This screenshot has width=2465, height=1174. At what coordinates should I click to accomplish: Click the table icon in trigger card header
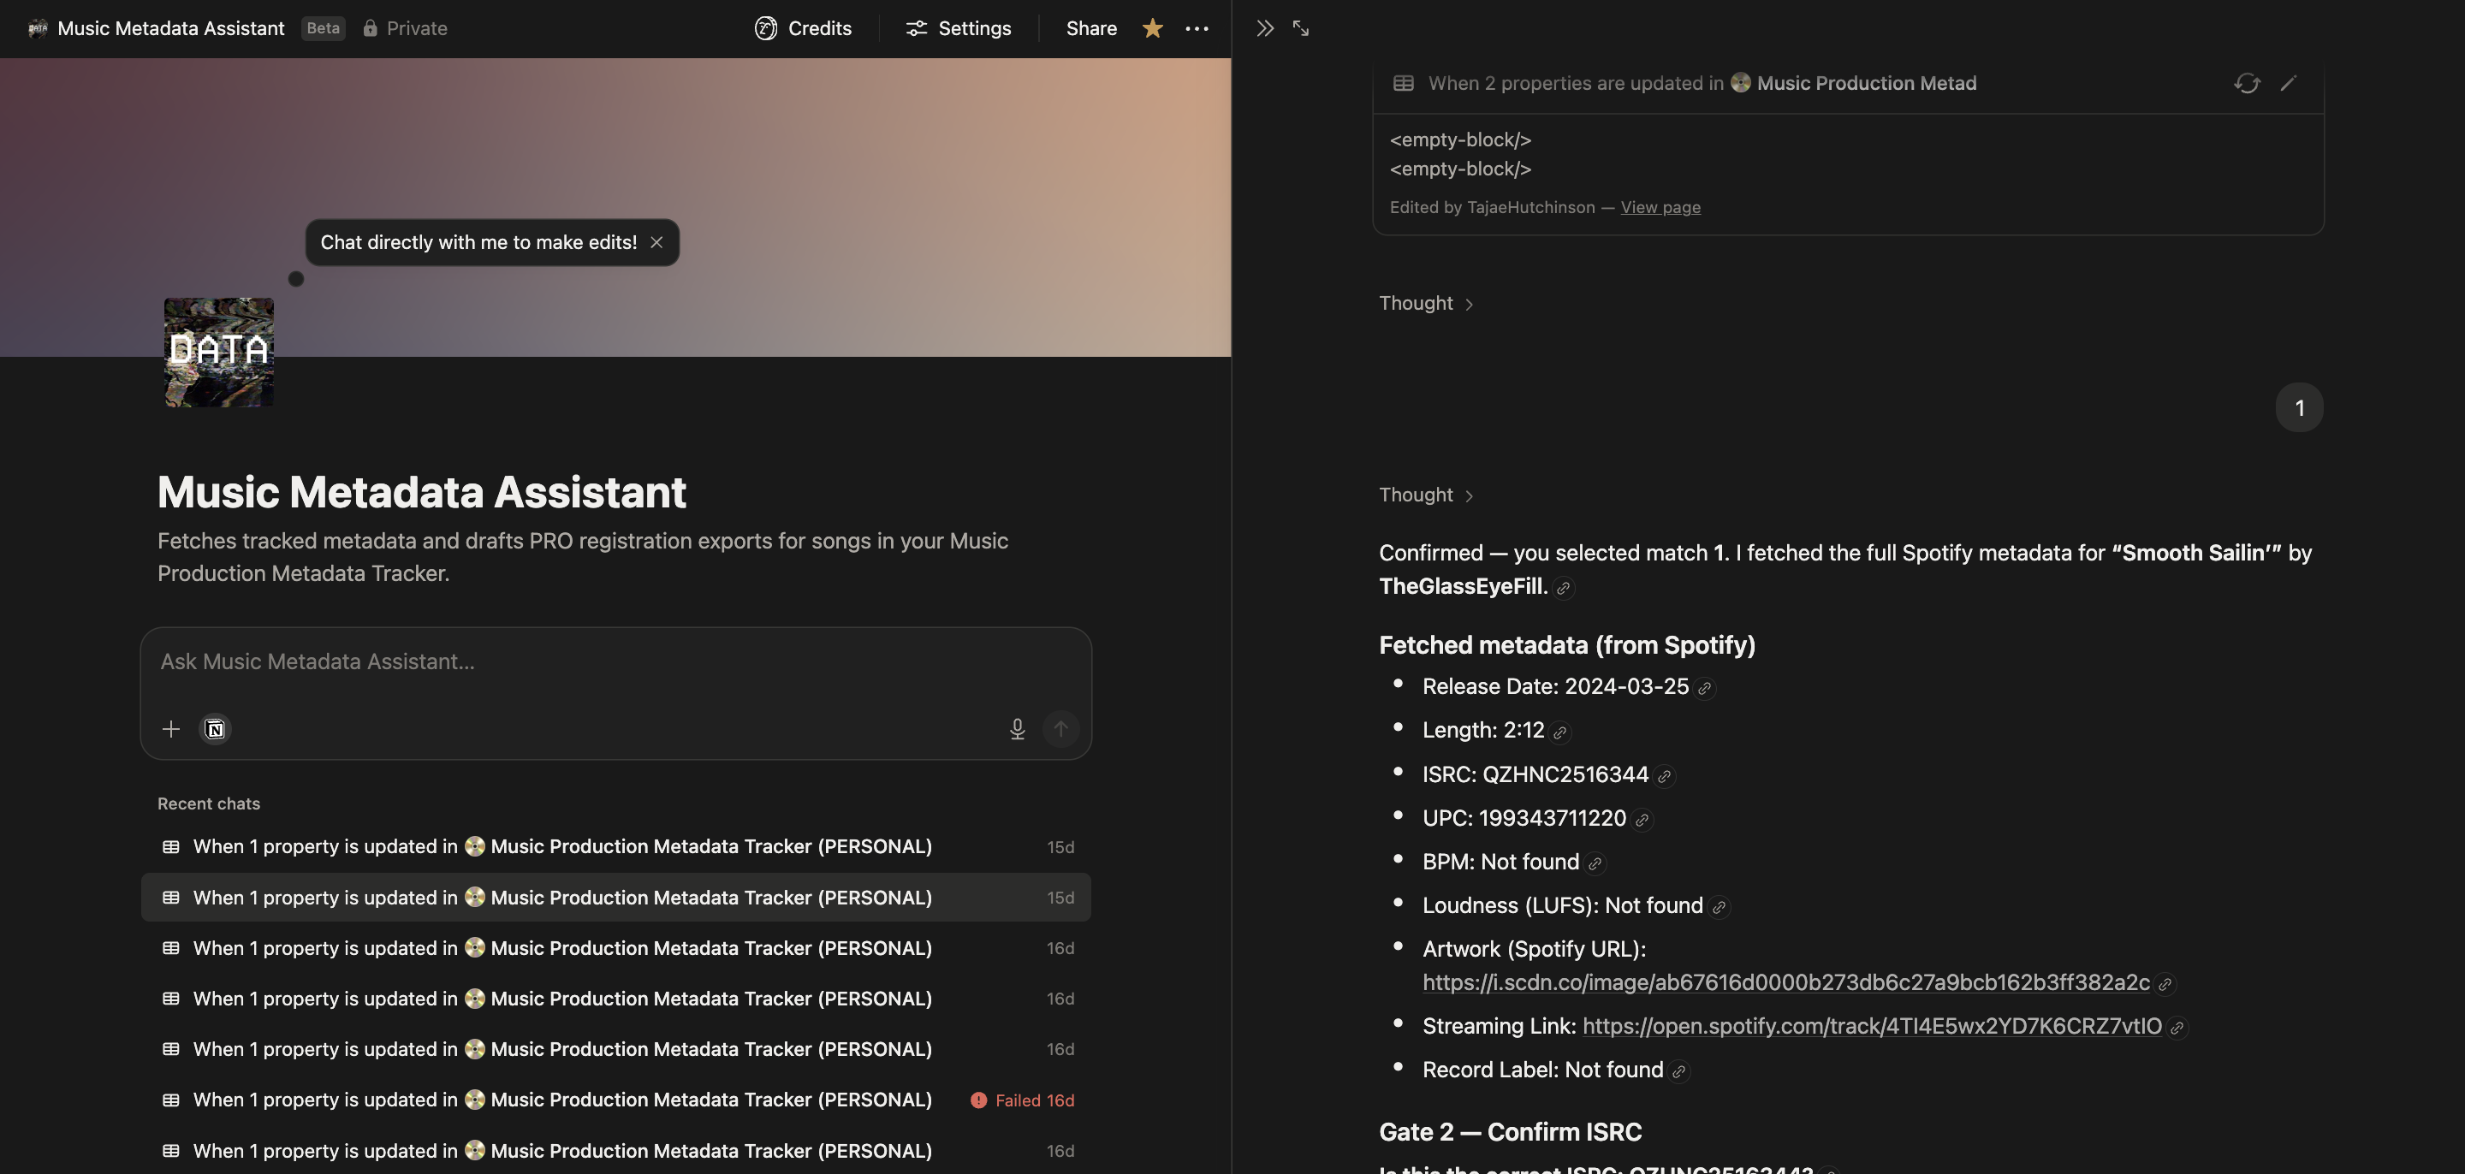tap(1403, 83)
